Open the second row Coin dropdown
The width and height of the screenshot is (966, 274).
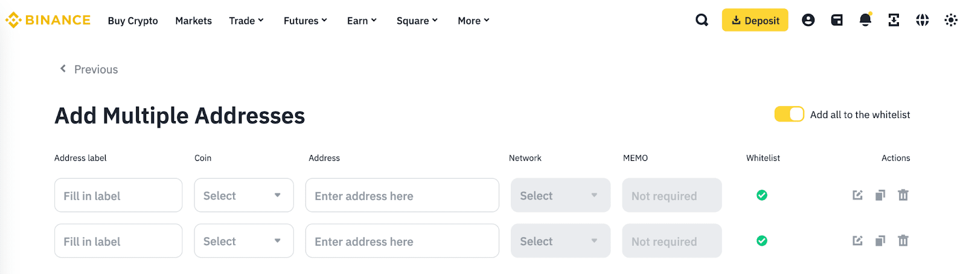pyautogui.click(x=243, y=241)
